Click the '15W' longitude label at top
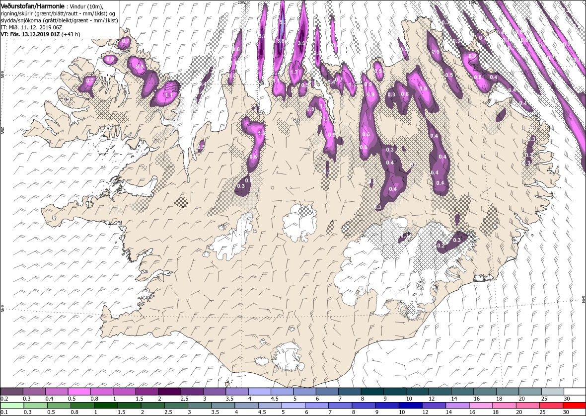The image size is (586, 416). [472, 2]
